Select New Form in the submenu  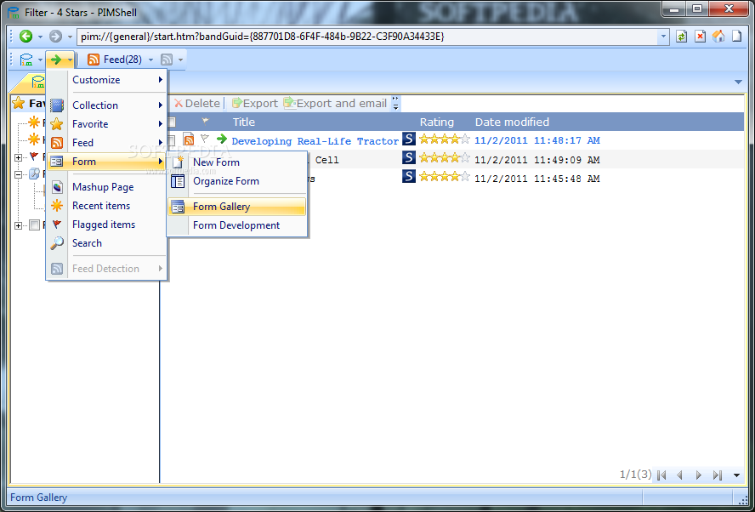pos(237,162)
